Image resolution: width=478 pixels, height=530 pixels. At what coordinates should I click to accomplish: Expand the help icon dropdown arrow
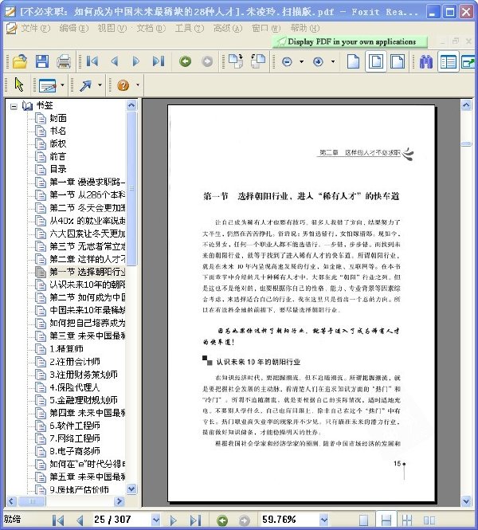pyautogui.click(x=138, y=84)
